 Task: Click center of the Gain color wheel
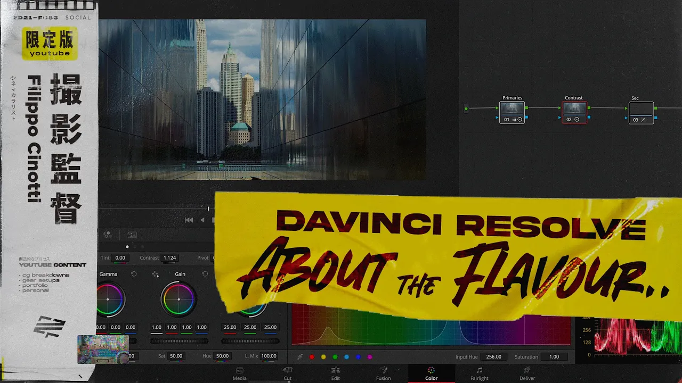[178, 299]
